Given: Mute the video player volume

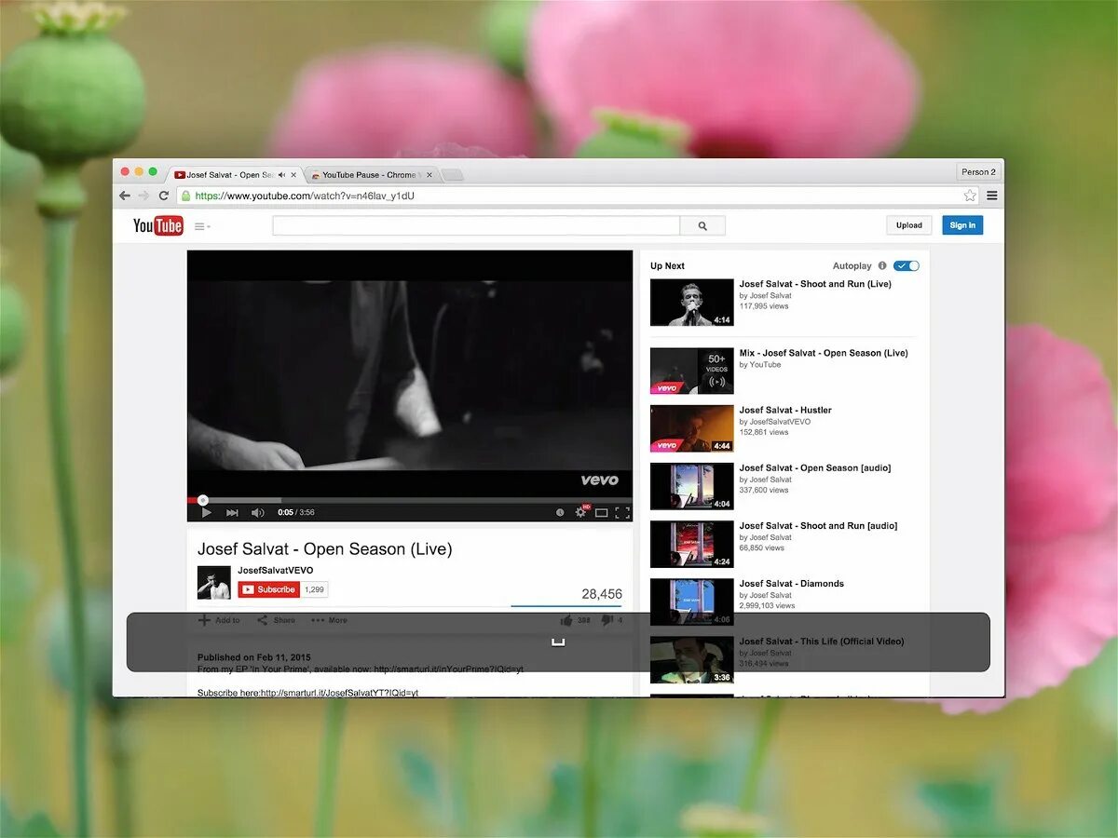Looking at the screenshot, I should click(x=257, y=512).
